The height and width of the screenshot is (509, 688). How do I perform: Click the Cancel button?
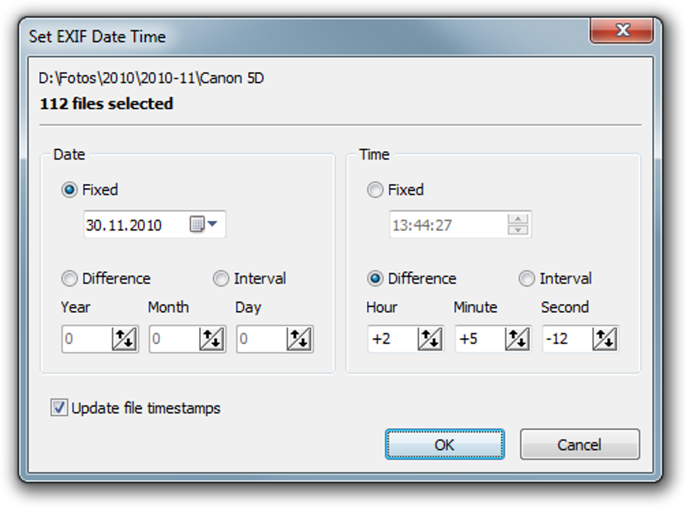tap(579, 444)
